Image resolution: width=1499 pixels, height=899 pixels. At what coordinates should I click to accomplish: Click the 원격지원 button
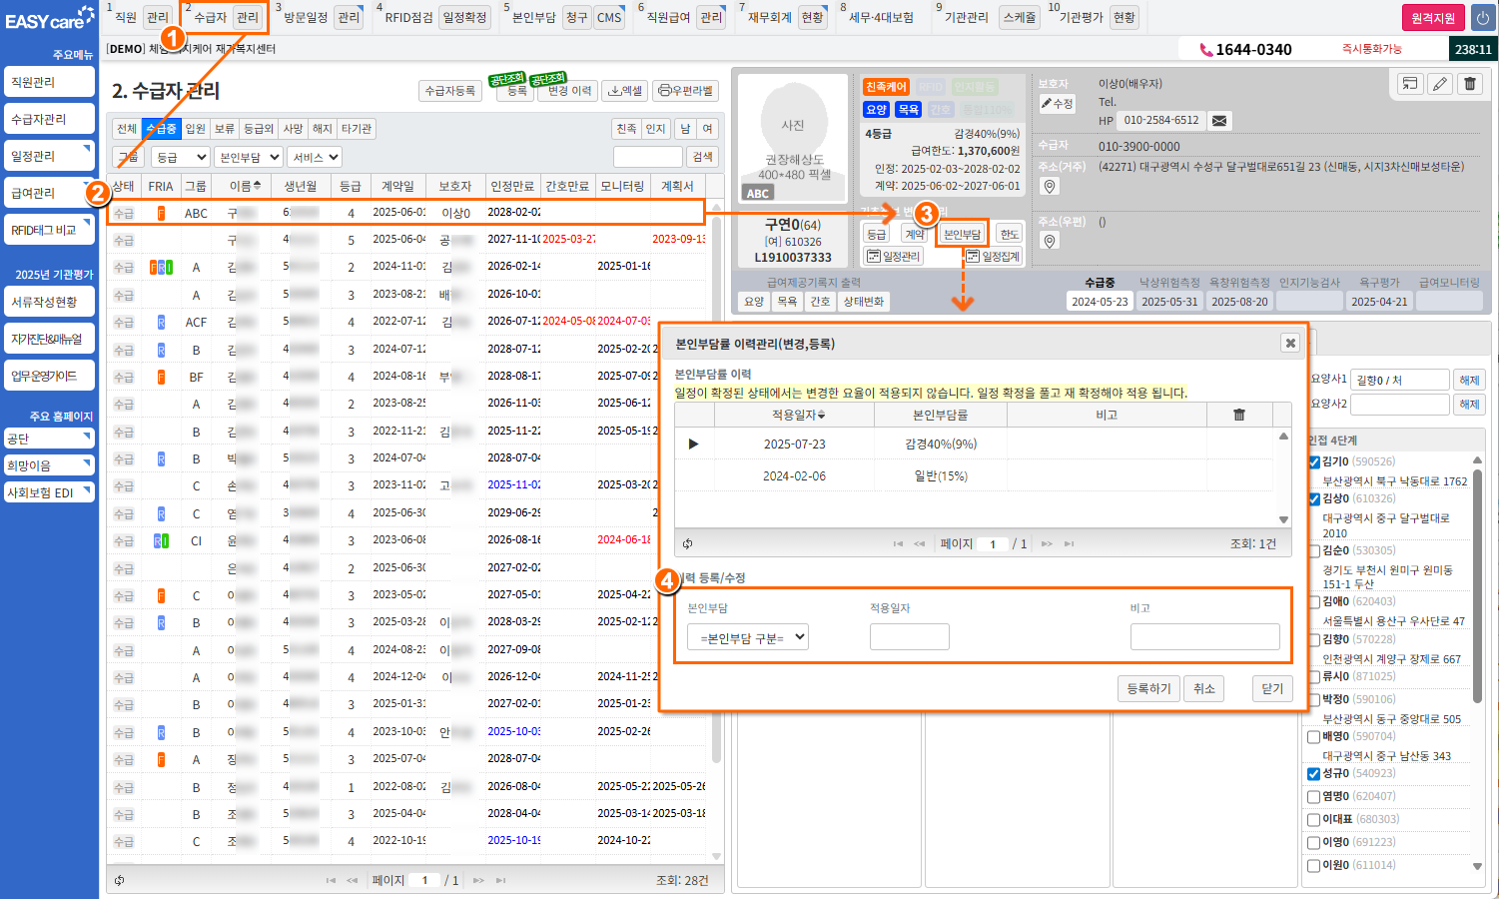click(1433, 18)
